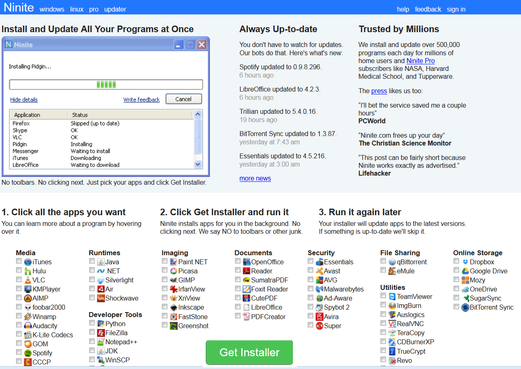Image resolution: width=521 pixels, height=369 pixels.
Task: Click 'Spotify updated to 0.9.8.296.' news text
Action: pos(281,67)
